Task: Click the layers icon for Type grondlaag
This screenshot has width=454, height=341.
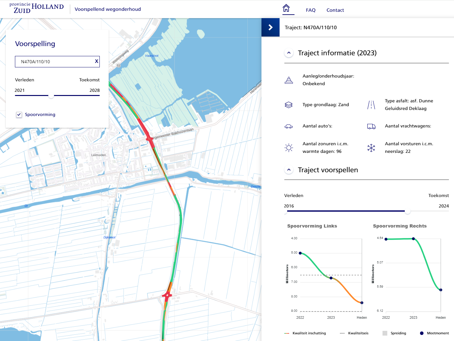Action: point(288,105)
